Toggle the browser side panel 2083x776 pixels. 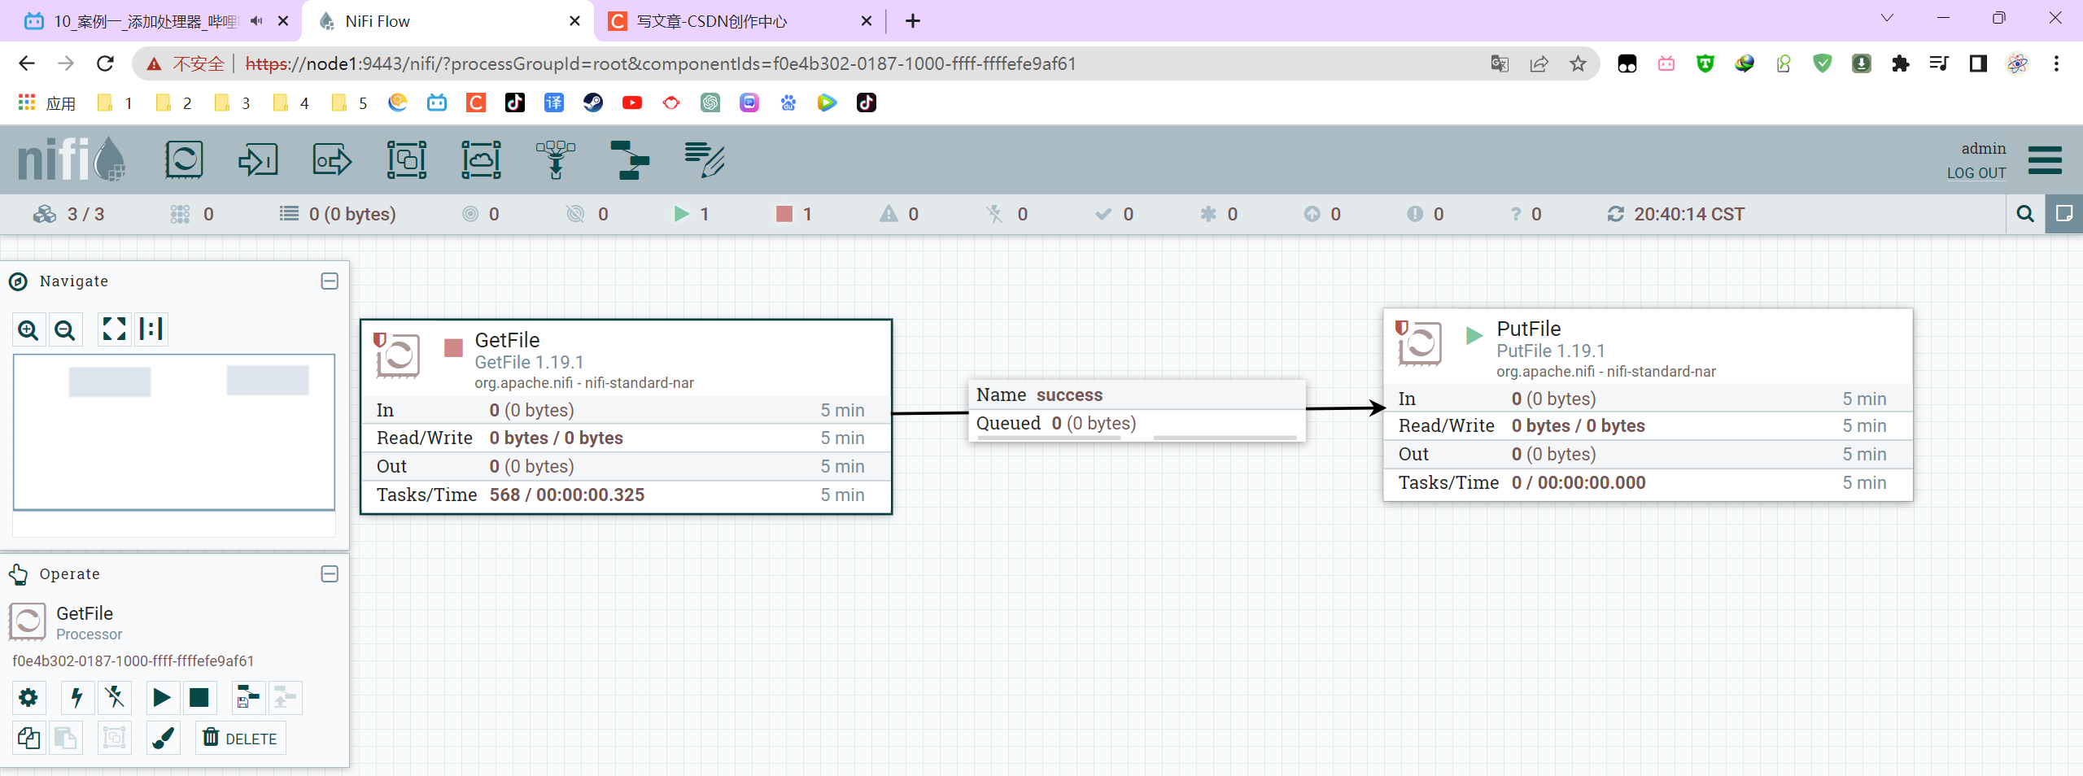click(1978, 63)
